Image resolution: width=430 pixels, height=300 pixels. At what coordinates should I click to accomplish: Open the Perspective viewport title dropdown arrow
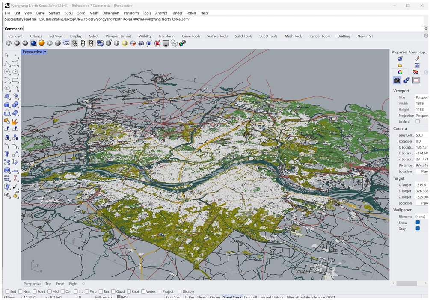[45, 52]
